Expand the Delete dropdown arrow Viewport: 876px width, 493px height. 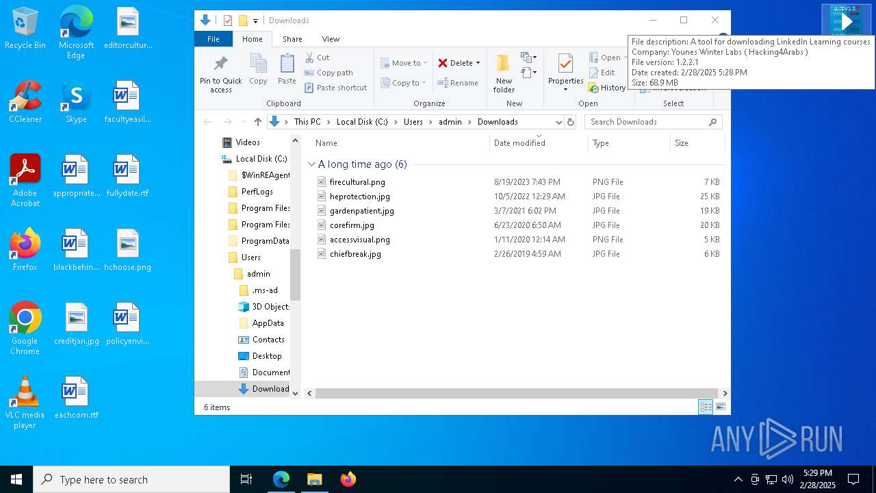pos(478,63)
